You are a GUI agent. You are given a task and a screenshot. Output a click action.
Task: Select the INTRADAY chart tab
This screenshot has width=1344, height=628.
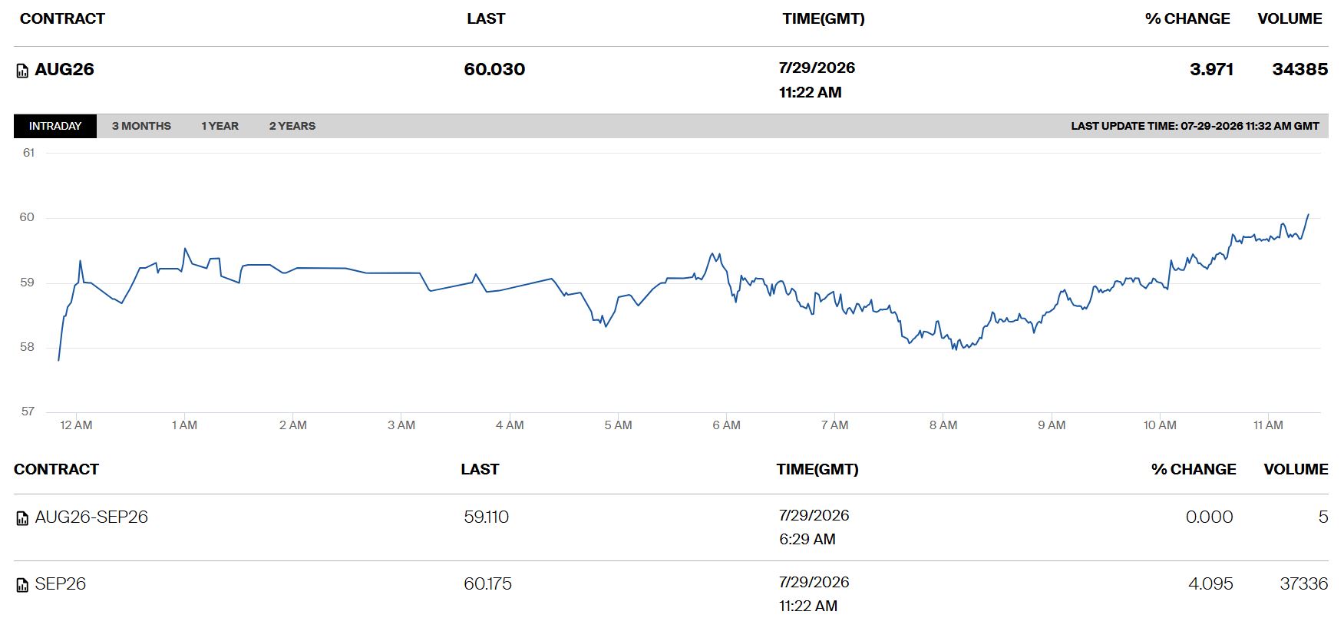55,126
